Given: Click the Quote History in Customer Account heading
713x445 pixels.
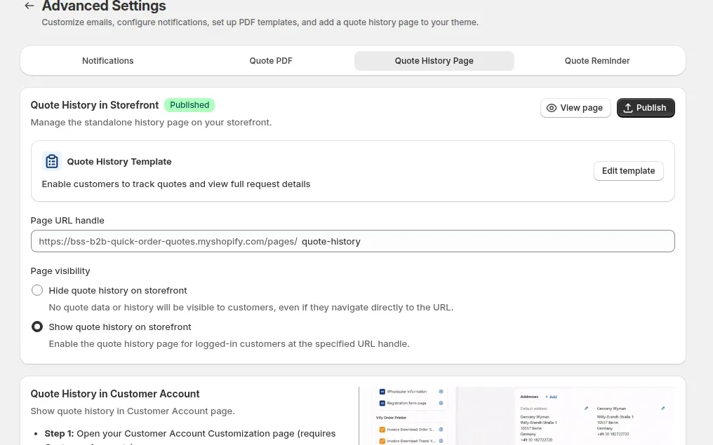Looking at the screenshot, I should 115,394.
